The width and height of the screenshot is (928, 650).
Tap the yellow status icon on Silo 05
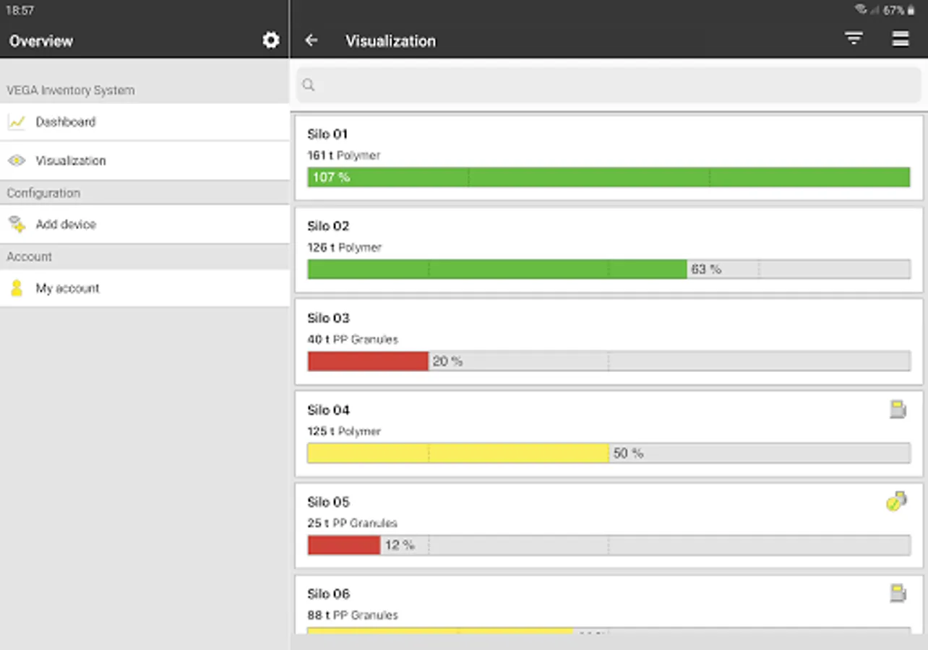click(x=896, y=501)
